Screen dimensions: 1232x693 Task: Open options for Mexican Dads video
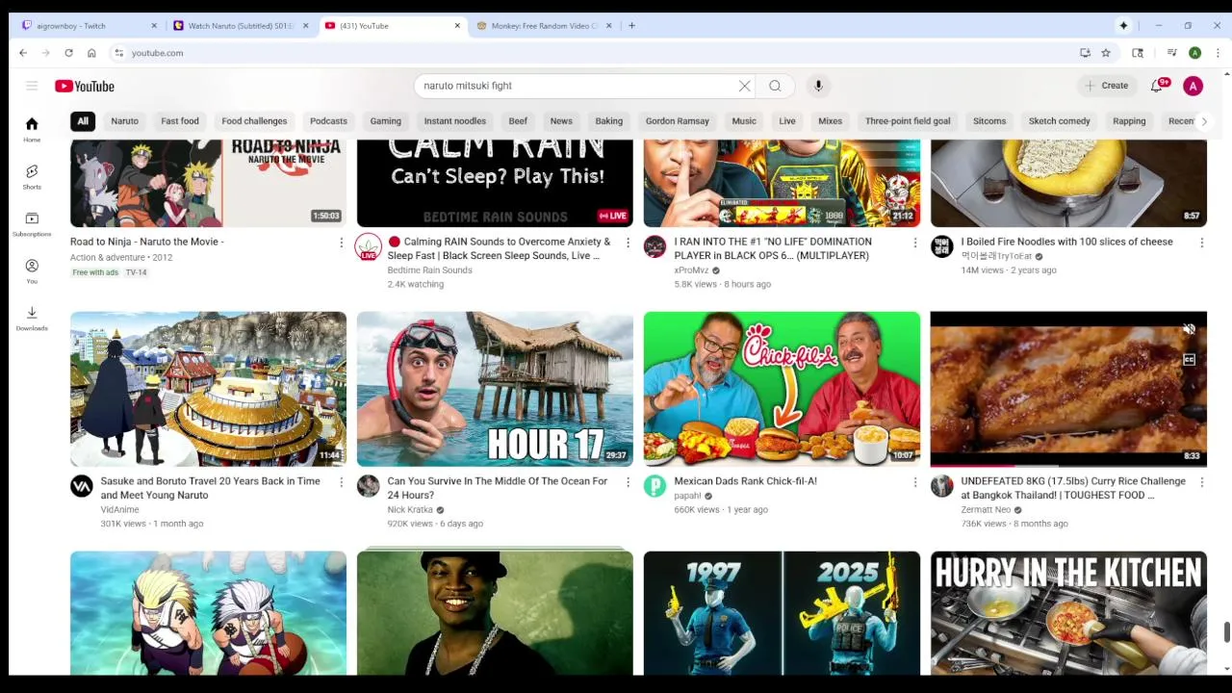point(914,482)
